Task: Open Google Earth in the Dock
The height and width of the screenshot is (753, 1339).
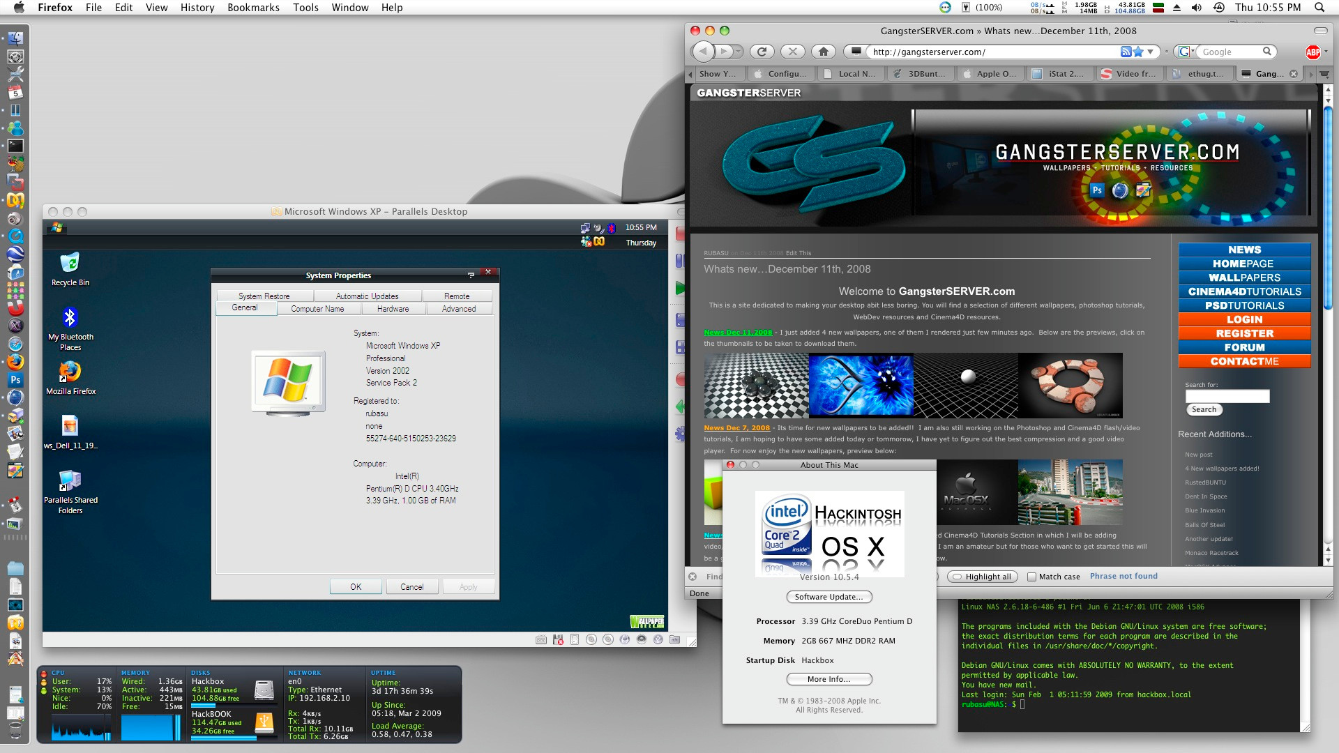Action: [15, 254]
